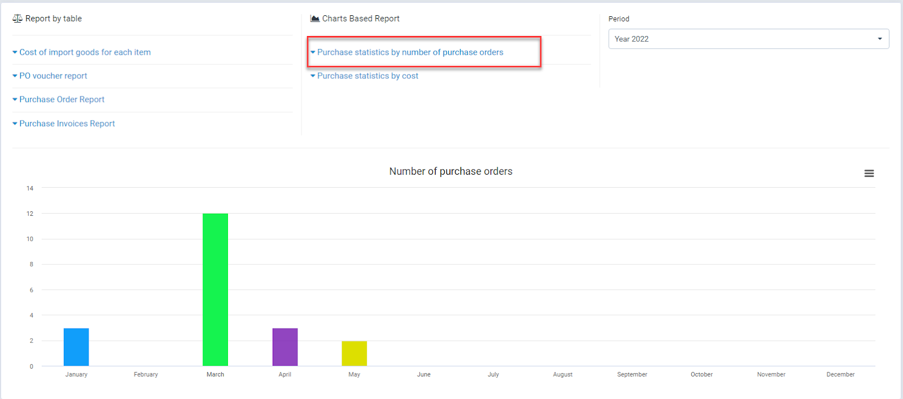Screen dimensions: 903x399
Task: Open the Purchase Order Report
Action: [62, 100]
